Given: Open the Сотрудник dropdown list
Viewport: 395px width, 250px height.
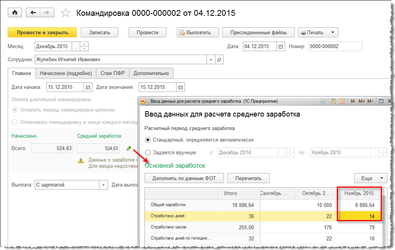Looking at the screenshot, I should click(211, 60).
